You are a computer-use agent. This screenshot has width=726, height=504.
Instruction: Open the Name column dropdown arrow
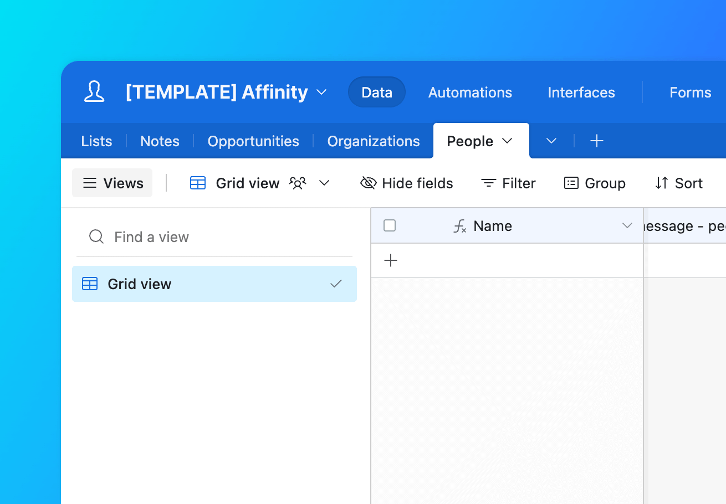click(627, 225)
